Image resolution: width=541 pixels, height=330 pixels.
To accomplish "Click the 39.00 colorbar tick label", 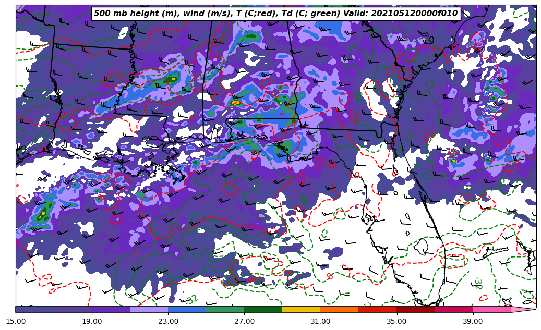I will (473, 321).
